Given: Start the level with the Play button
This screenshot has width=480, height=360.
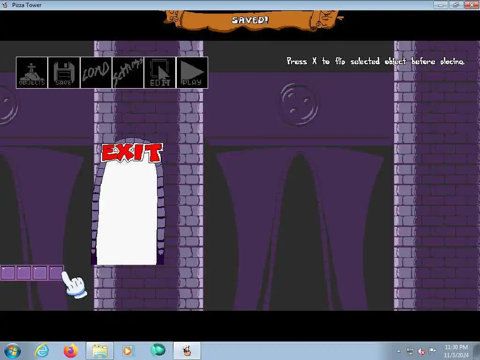Looking at the screenshot, I should pyautogui.click(x=192, y=73).
